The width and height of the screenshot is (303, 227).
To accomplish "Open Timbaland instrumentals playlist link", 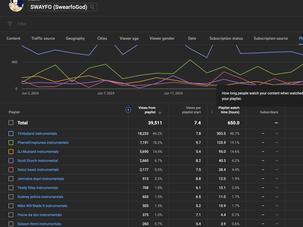I will point(37,133).
